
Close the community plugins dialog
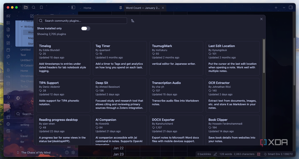tap(261, 19)
